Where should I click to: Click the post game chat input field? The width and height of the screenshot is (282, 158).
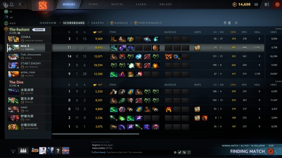coord(139,153)
